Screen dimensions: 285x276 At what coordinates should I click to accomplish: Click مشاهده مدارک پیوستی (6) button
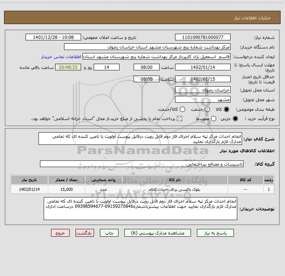tap(158, 233)
